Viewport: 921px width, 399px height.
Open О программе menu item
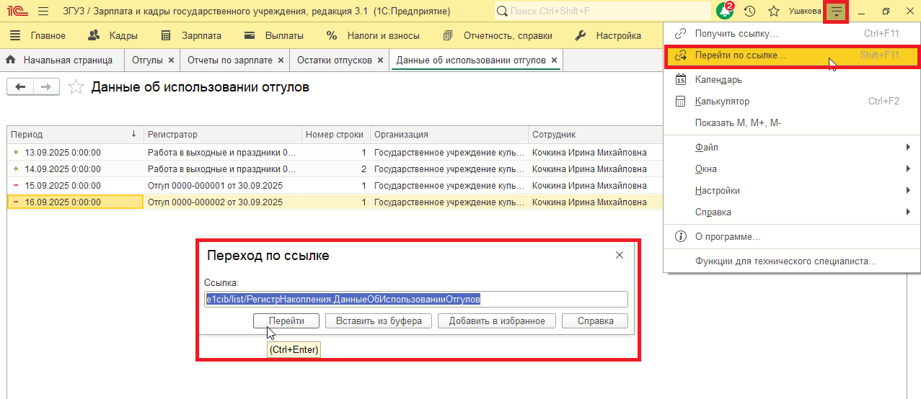coord(792,237)
